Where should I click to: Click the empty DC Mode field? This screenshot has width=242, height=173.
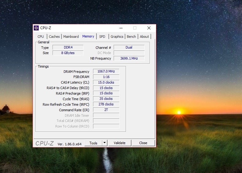(x=129, y=53)
